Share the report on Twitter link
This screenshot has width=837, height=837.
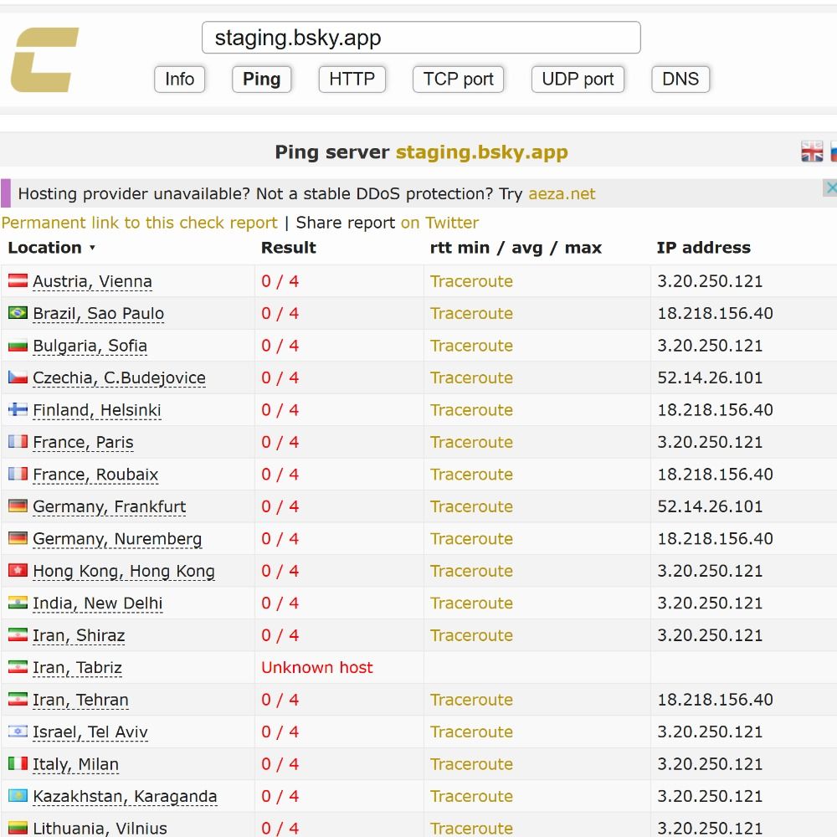coord(440,223)
